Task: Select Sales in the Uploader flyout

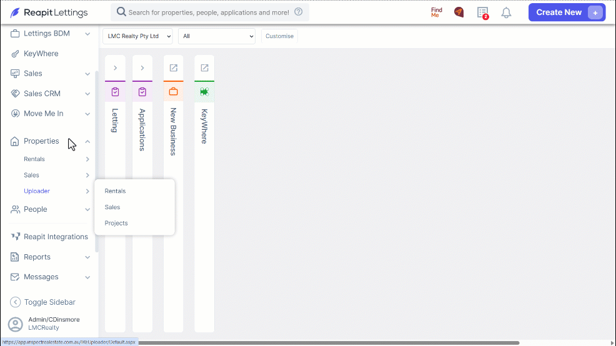Action: [112, 207]
